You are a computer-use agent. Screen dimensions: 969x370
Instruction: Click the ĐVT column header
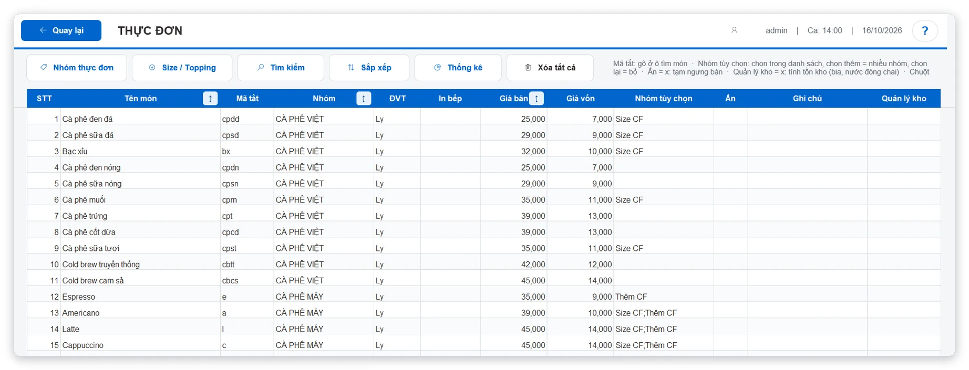[x=397, y=99]
